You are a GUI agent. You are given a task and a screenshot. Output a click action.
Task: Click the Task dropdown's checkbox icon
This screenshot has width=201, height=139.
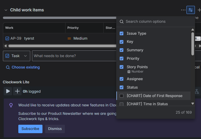click(x=7, y=56)
